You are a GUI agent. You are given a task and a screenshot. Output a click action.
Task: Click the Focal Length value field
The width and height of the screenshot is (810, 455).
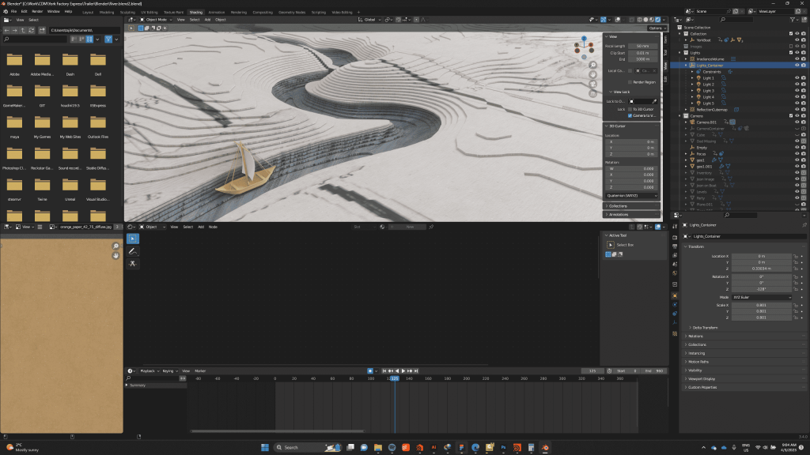pos(642,46)
